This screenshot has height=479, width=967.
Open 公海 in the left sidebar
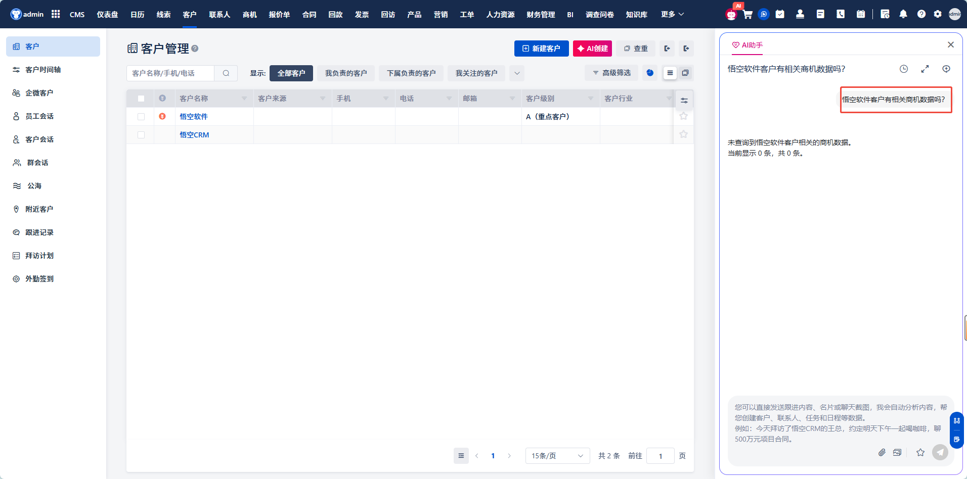[x=34, y=186]
